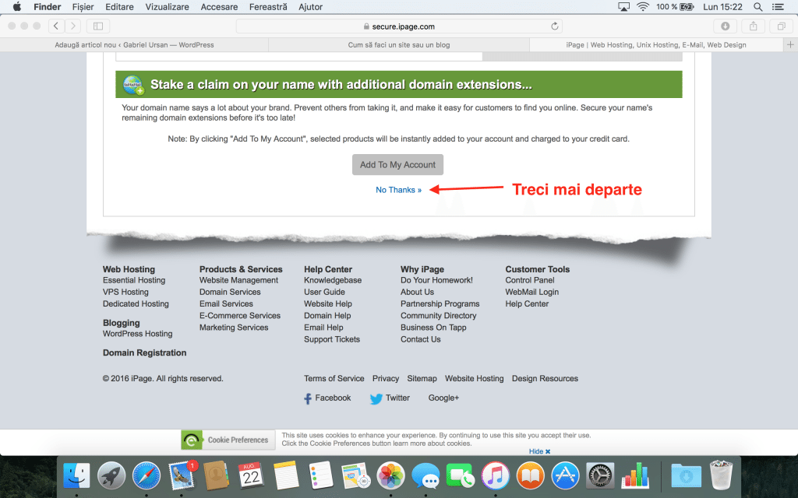Viewport: 798px width, 498px height.
Task: Open the Vizualizare menu
Action: tap(167, 6)
